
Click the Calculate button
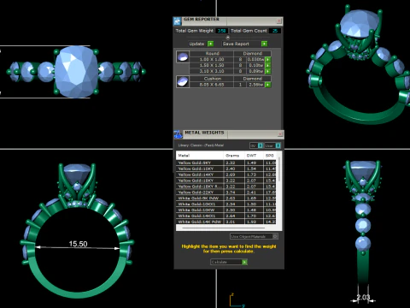[x=229, y=262]
